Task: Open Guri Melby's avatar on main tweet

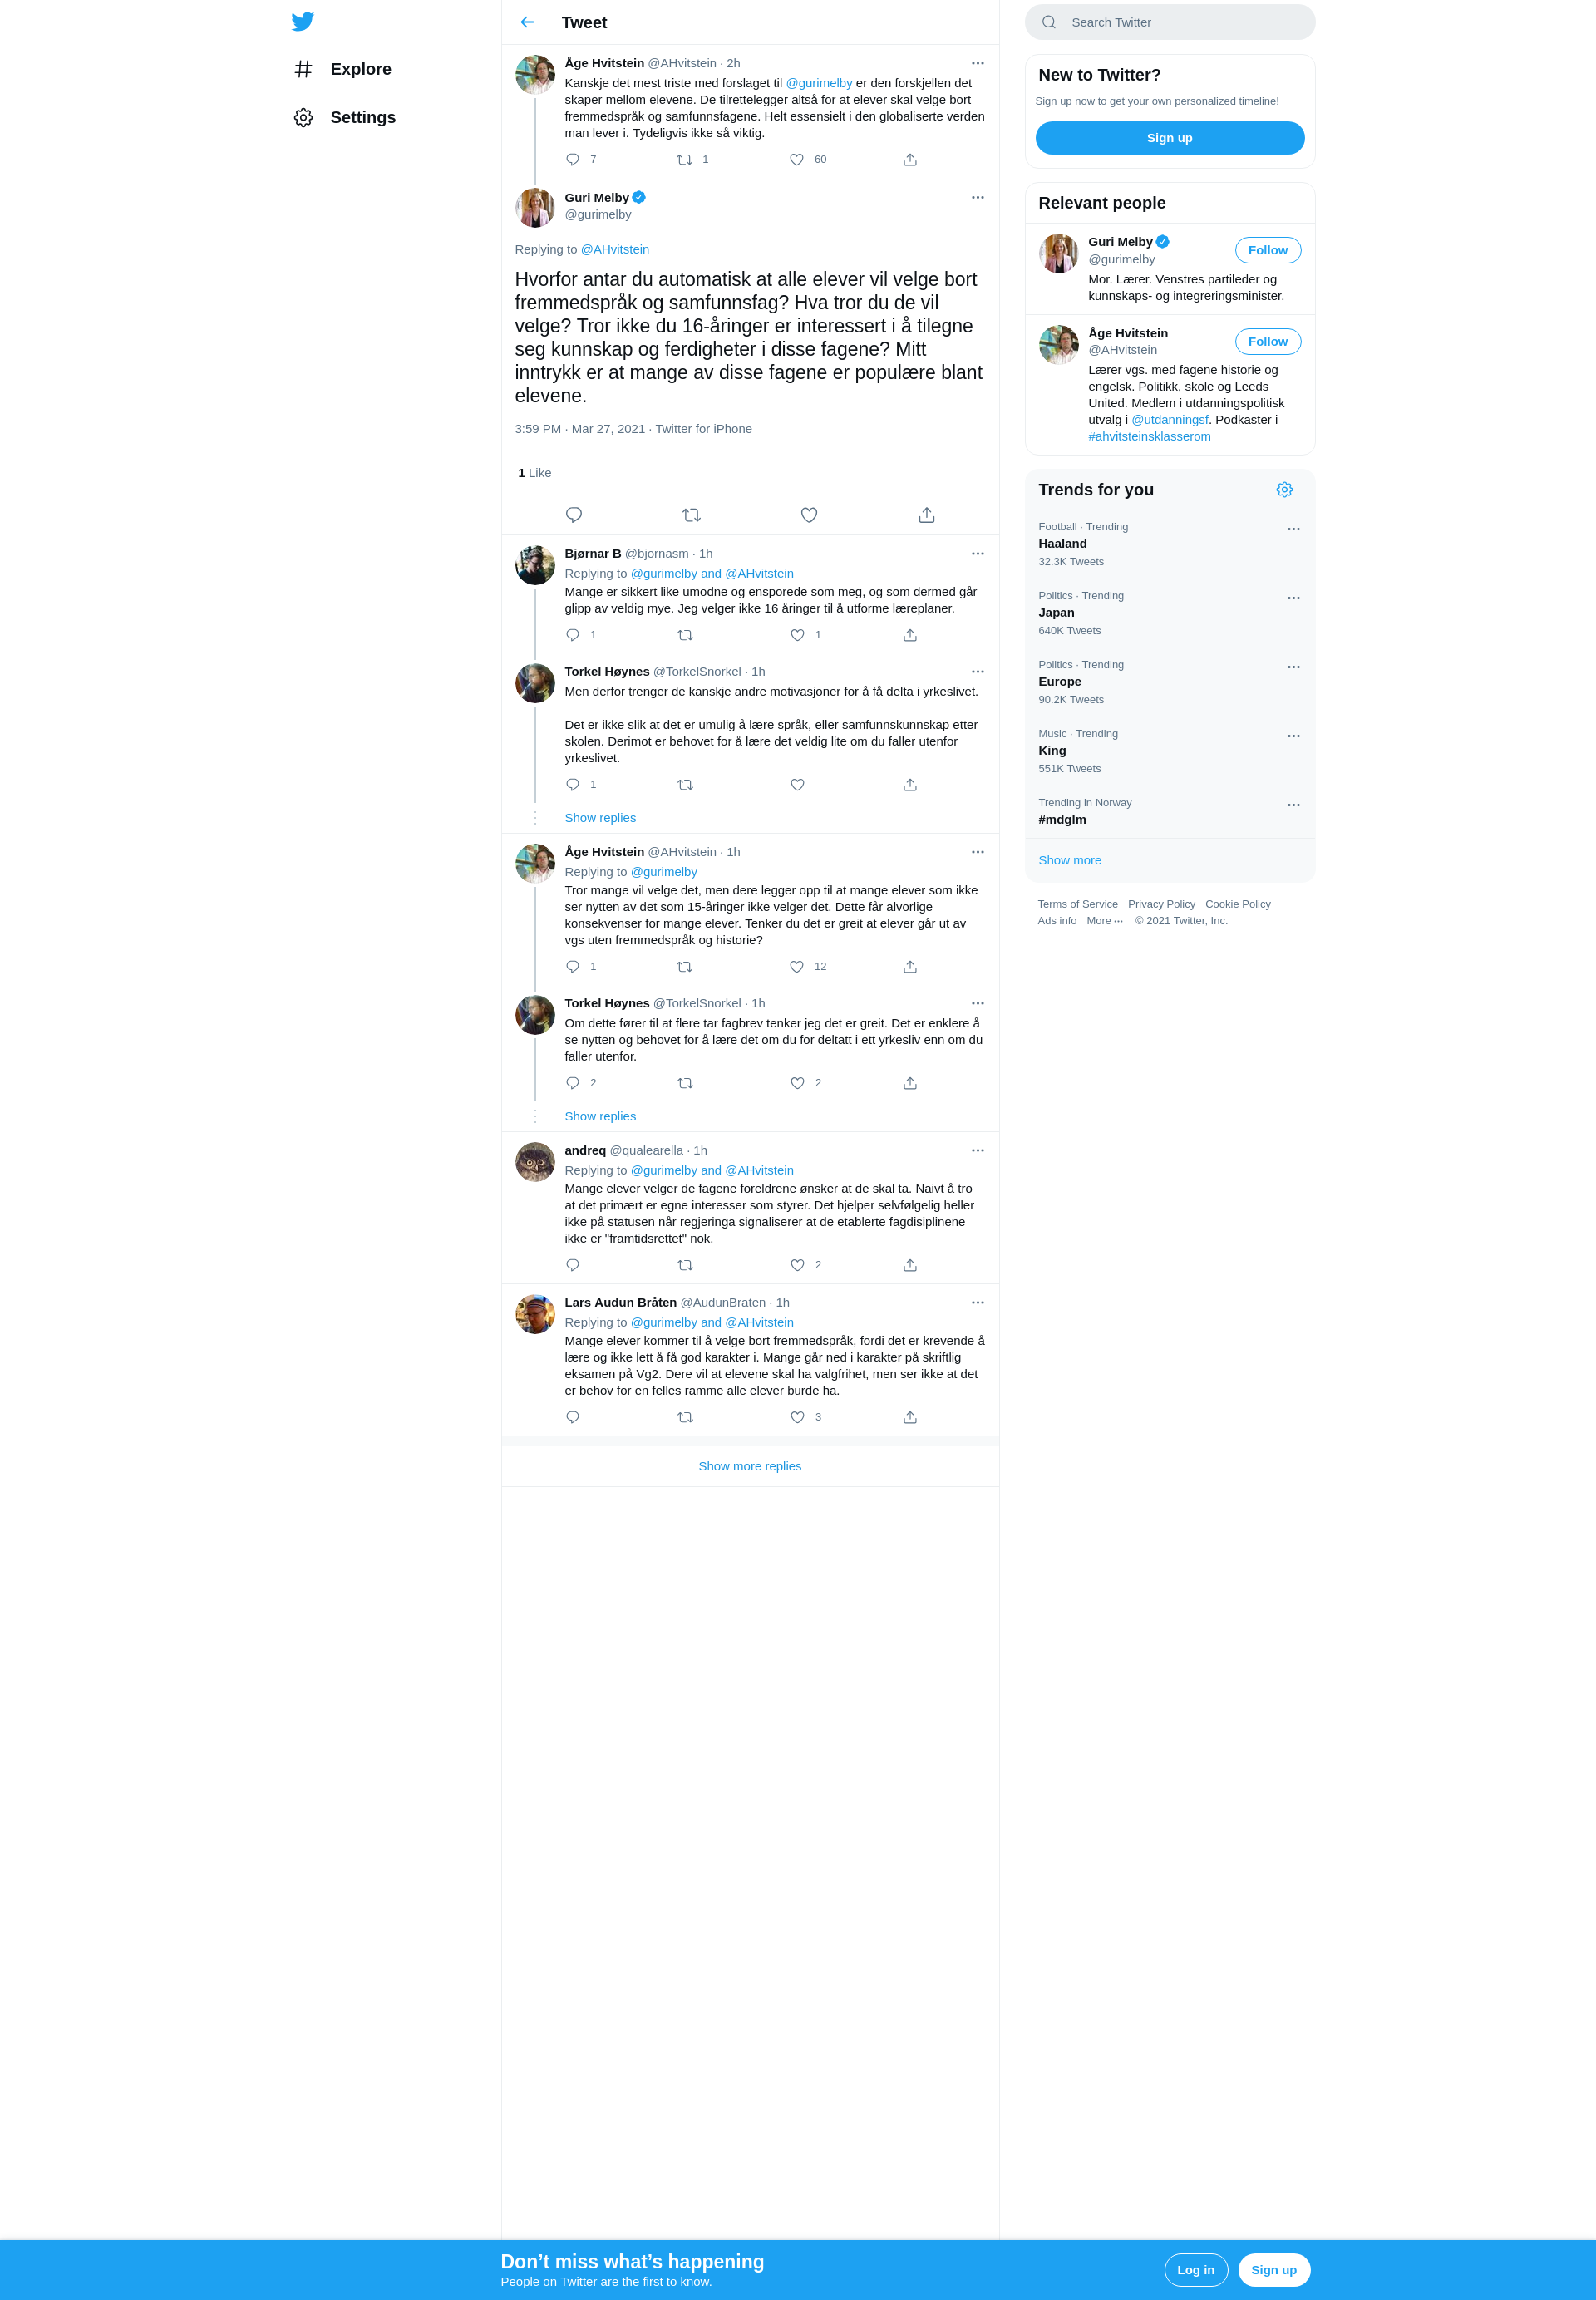Action: (x=535, y=207)
